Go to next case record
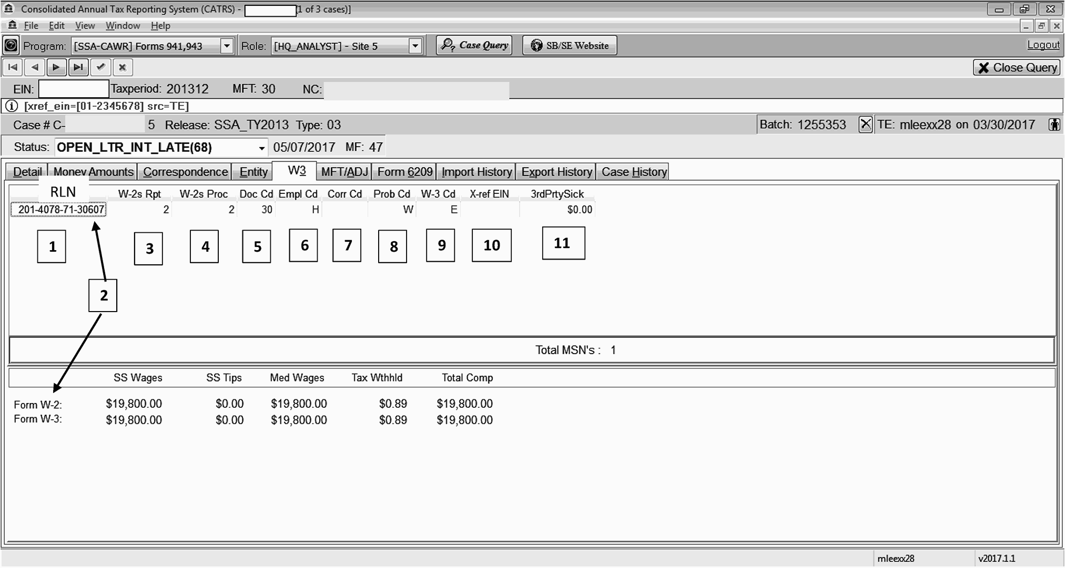The image size is (1065, 568). [x=56, y=67]
